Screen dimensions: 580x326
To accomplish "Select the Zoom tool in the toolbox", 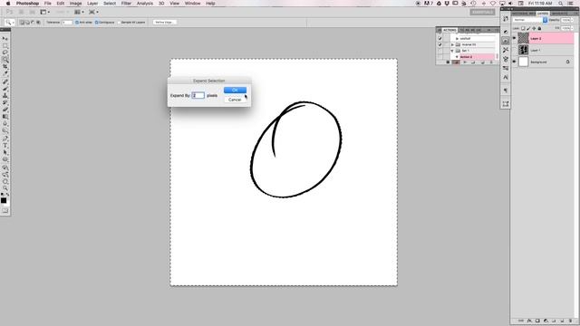I will [5, 188].
